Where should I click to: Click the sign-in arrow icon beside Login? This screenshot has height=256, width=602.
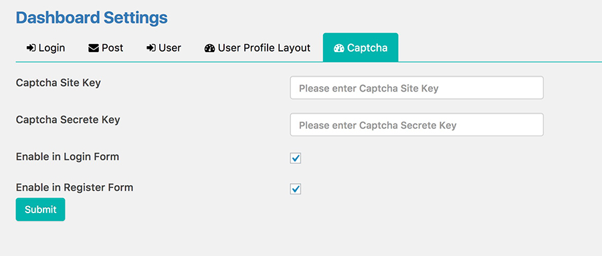[31, 48]
